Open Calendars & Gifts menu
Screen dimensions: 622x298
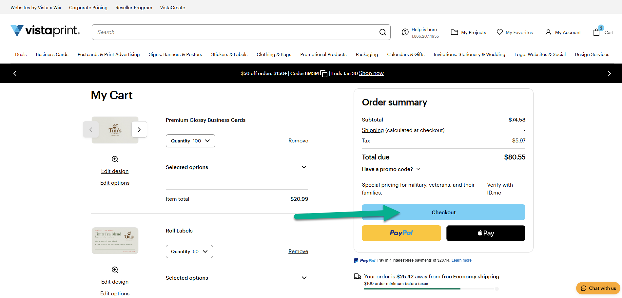coord(406,54)
